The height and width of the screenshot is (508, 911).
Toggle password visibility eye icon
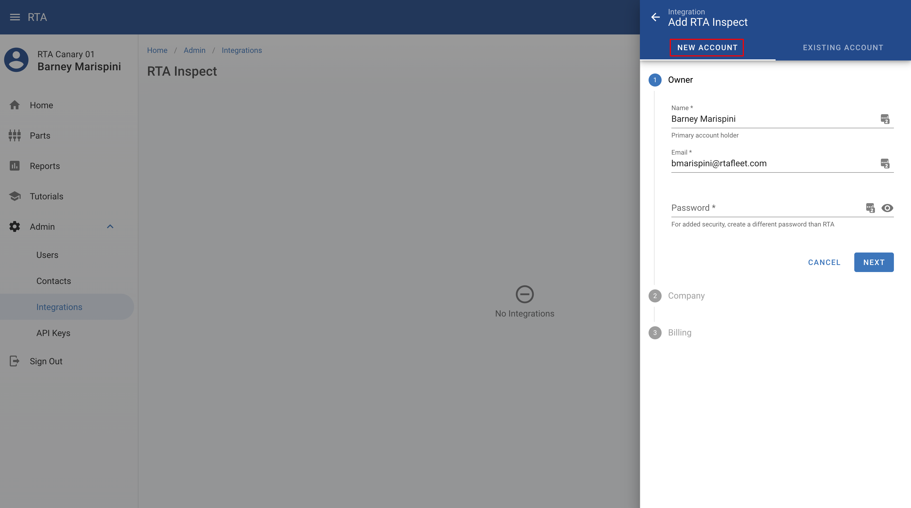point(887,208)
